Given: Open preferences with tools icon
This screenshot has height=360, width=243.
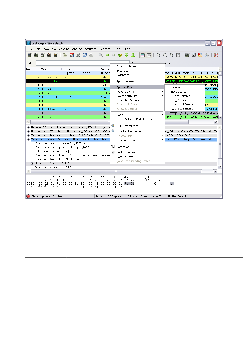Looking at the screenshot, I should (x=207, y=55).
